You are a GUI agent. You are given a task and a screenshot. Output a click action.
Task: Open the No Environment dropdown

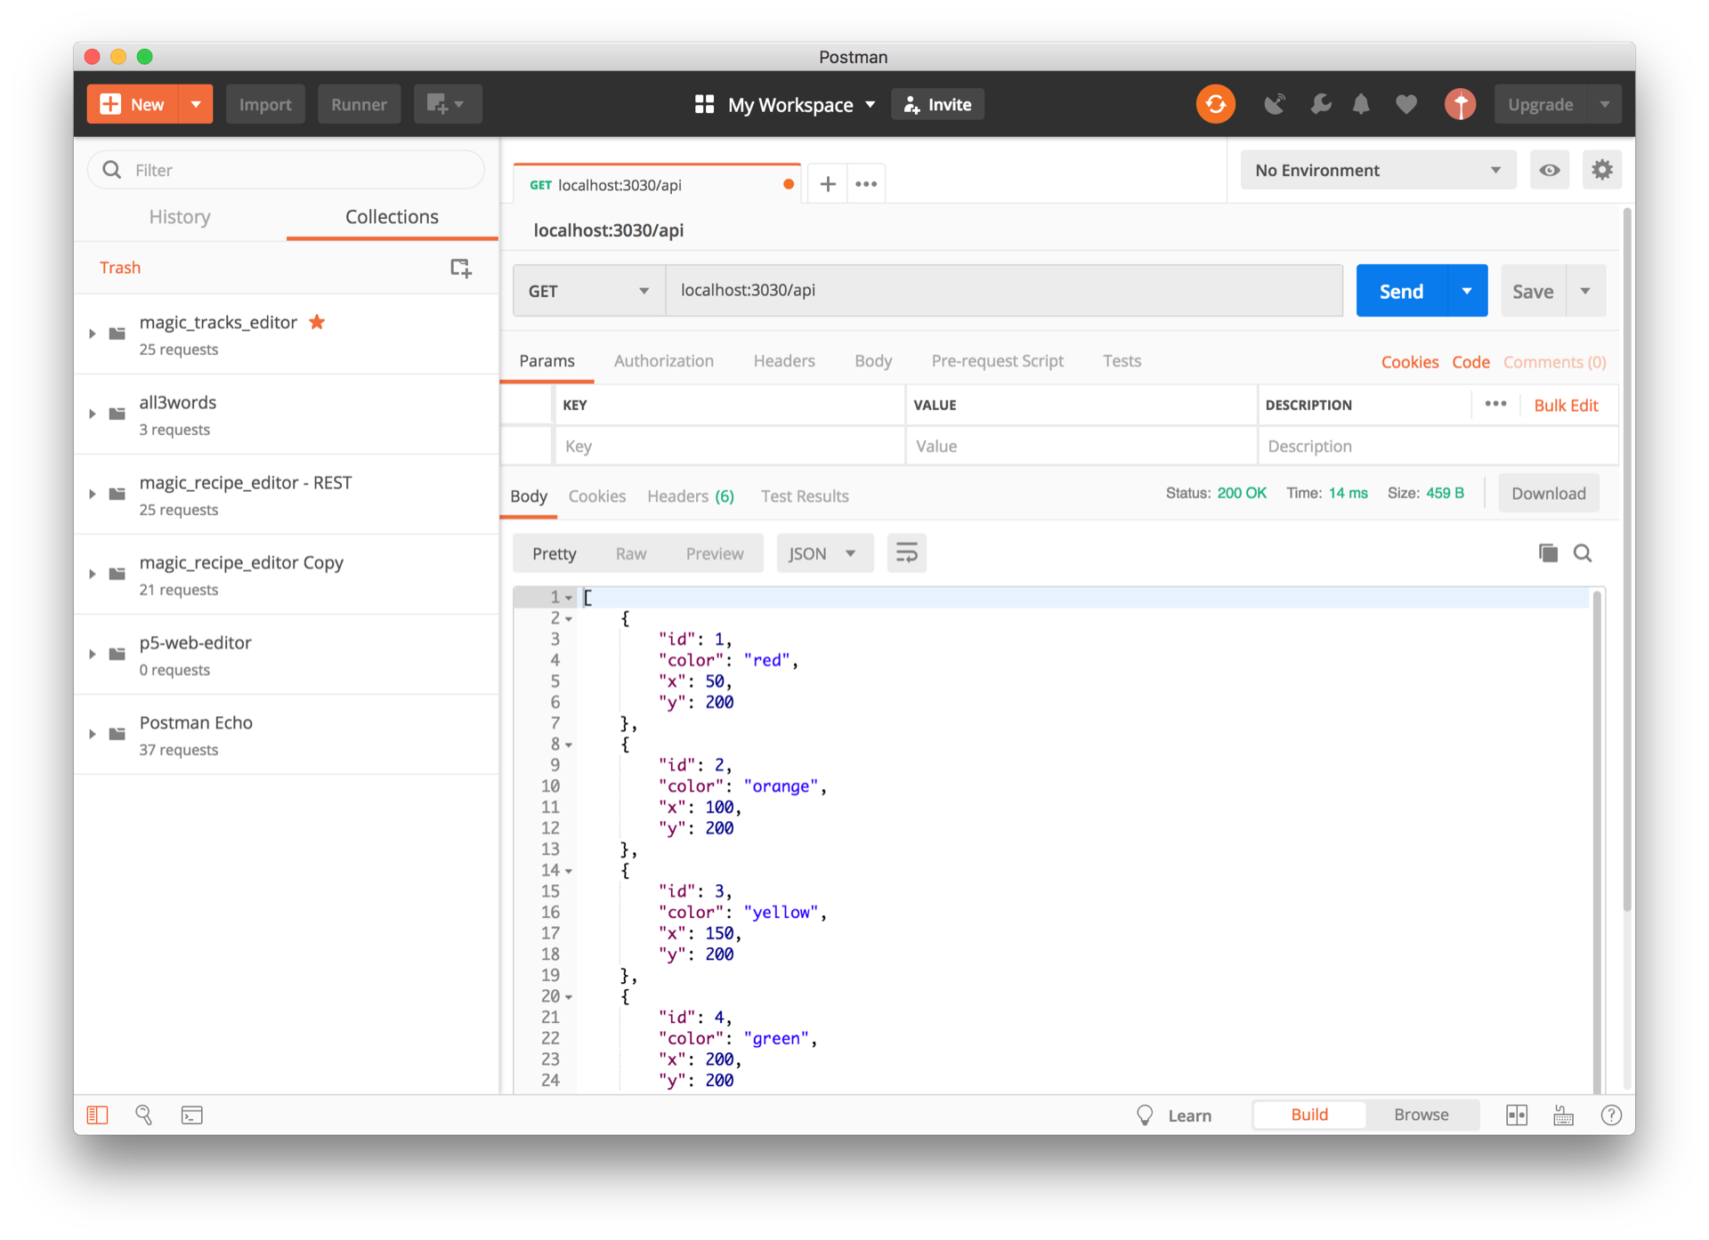click(1377, 170)
